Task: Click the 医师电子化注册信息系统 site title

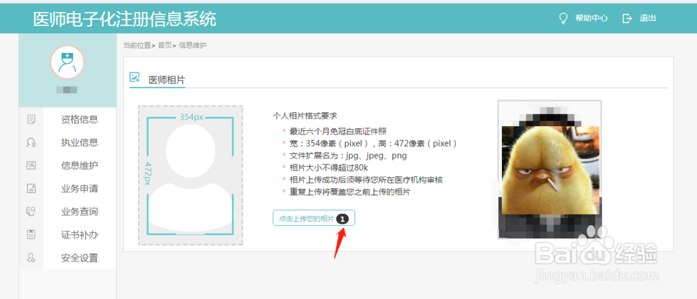Action: 125,19
